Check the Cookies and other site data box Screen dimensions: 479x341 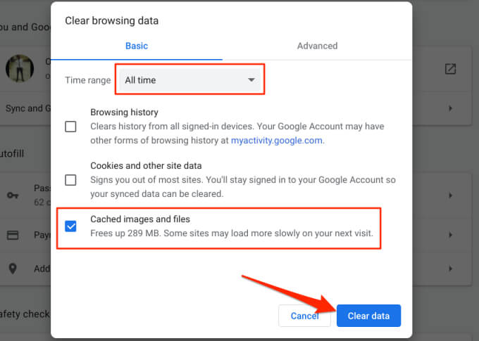[x=70, y=180]
